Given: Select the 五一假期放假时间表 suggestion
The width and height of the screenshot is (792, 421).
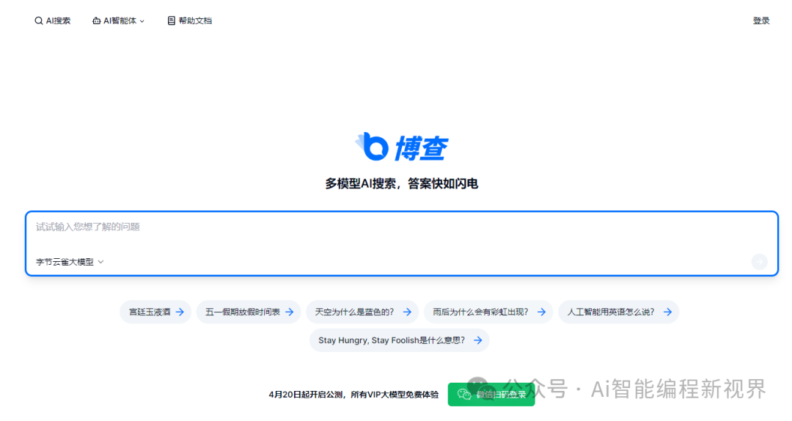Looking at the screenshot, I should pyautogui.click(x=249, y=312).
